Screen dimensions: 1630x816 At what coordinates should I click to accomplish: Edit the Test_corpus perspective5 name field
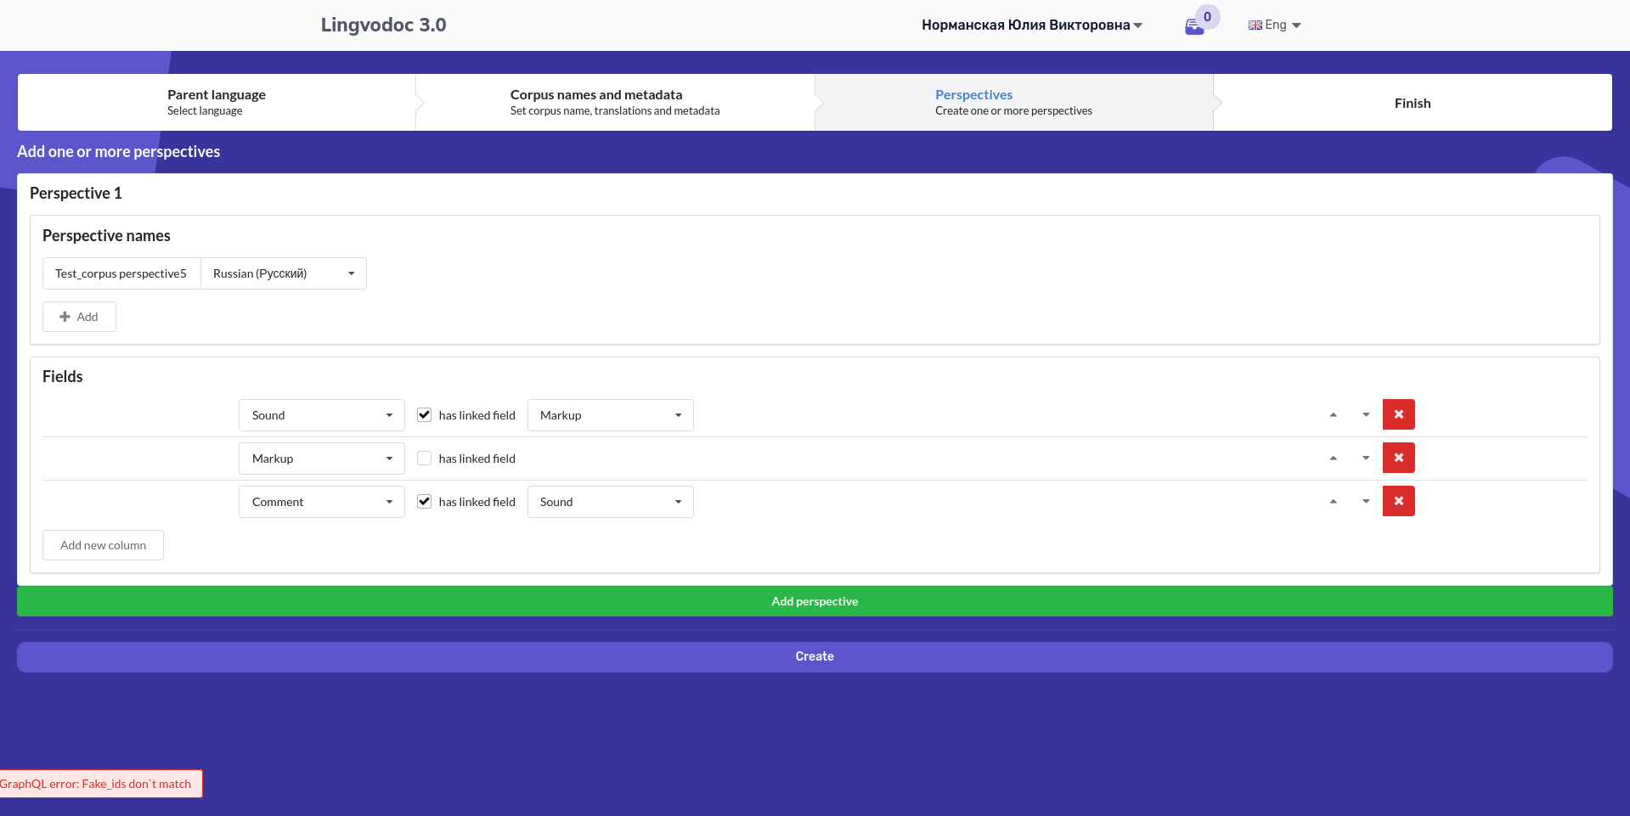121,273
